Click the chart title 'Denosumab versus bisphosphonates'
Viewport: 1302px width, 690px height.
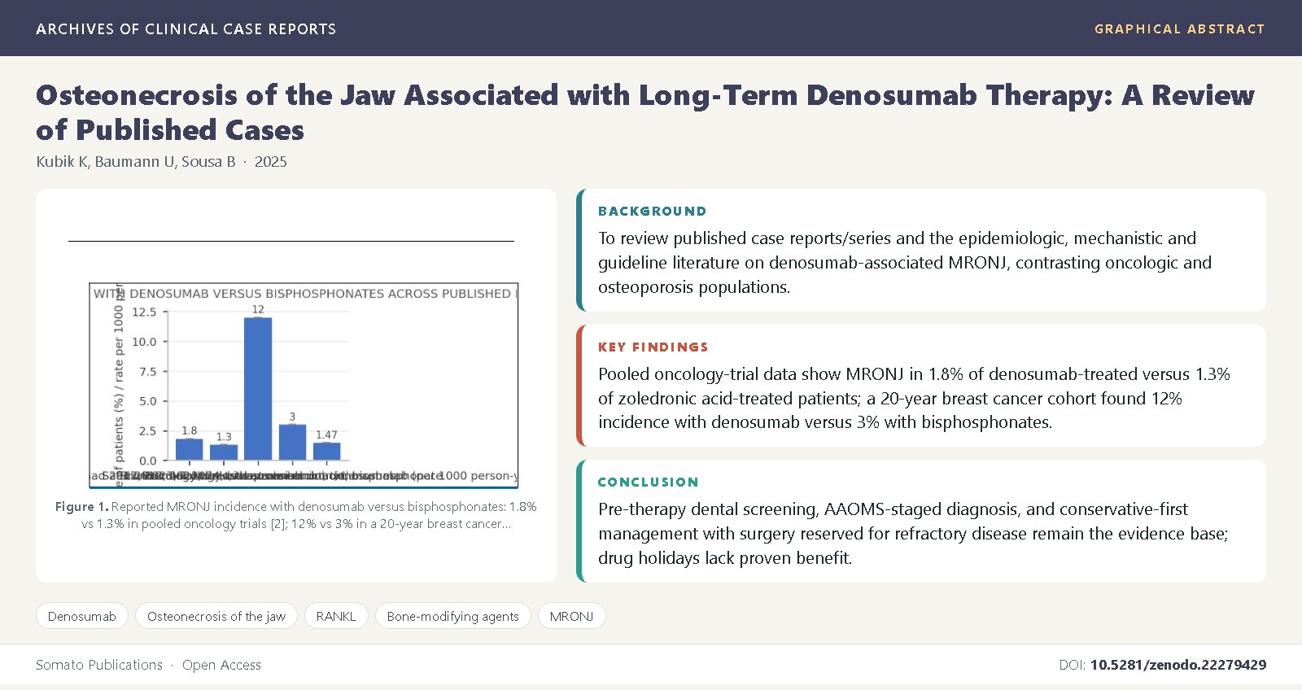[305, 293]
